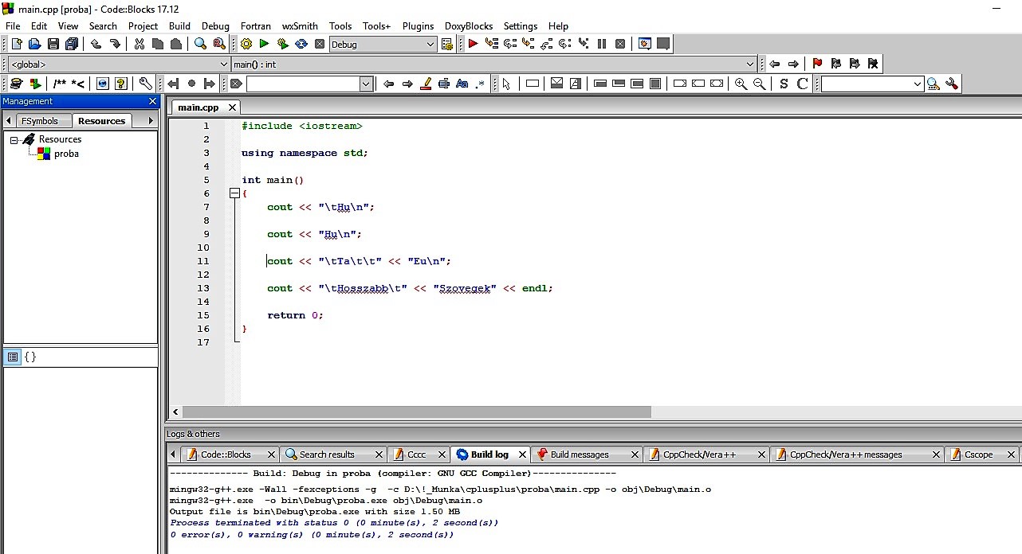The height and width of the screenshot is (554, 1022).
Task: Click the incremental search text field
Action: pos(303,84)
